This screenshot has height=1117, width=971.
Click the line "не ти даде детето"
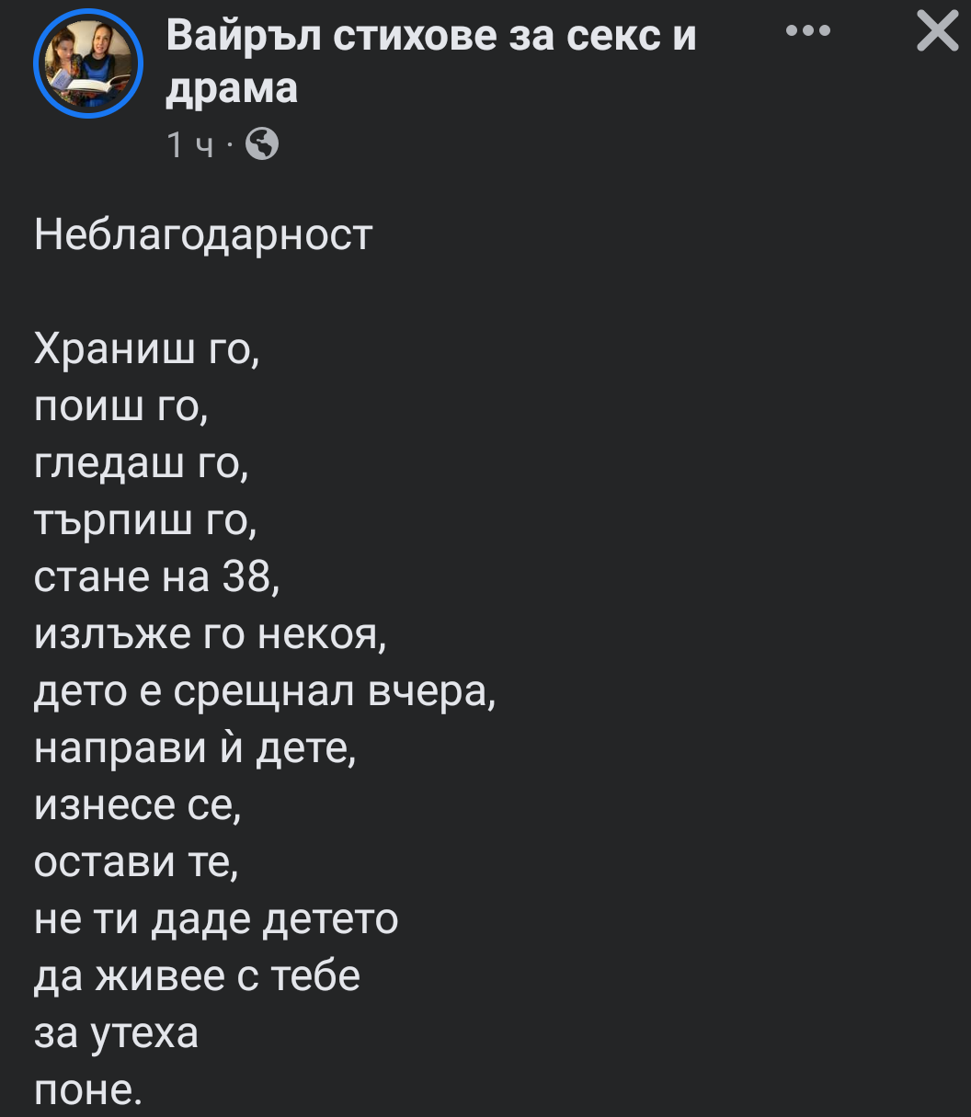[216, 919]
